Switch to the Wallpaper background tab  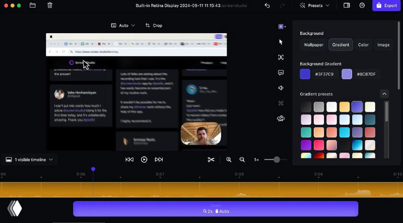(313, 45)
